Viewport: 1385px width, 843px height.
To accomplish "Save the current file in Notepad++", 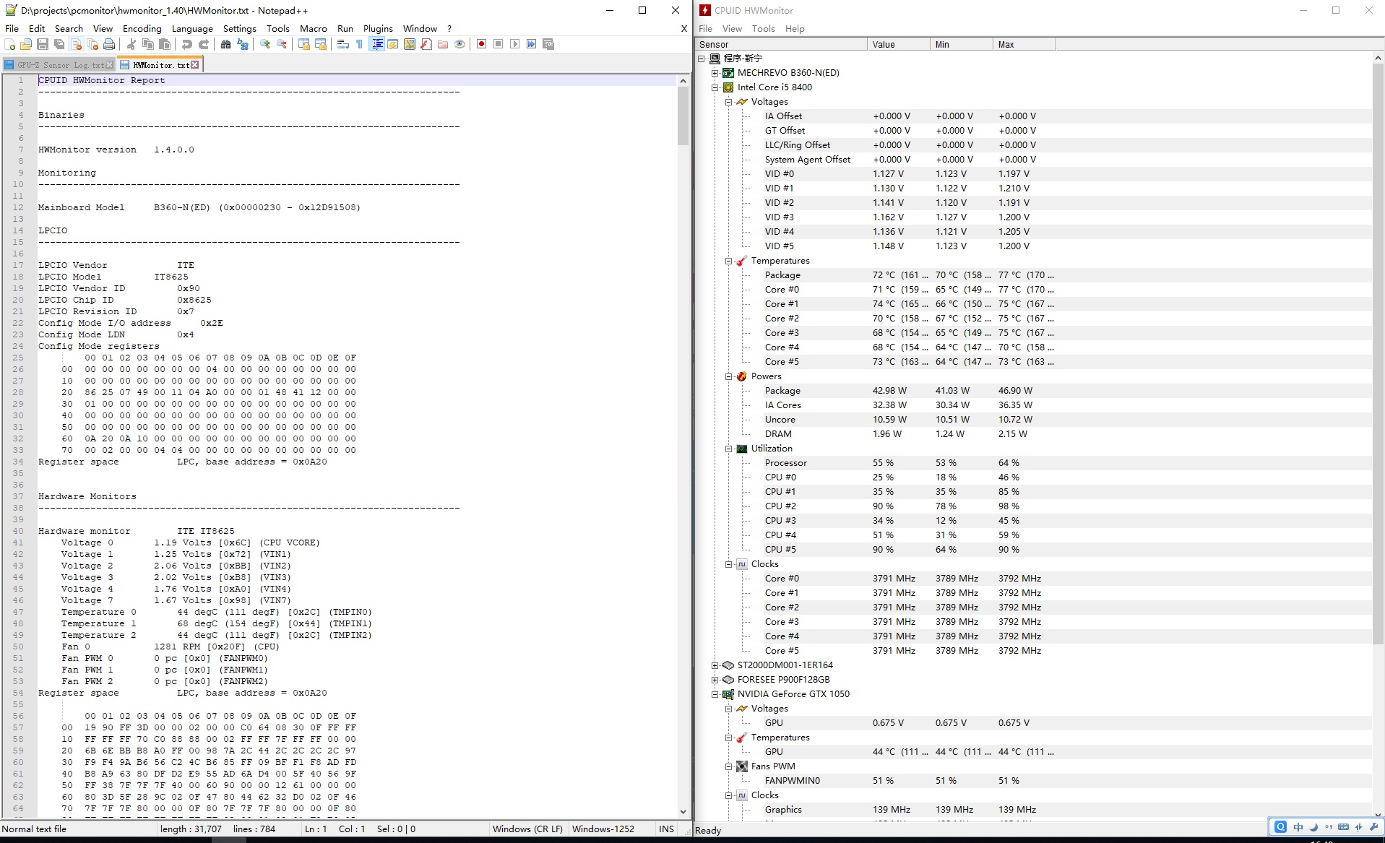I will coord(43,44).
